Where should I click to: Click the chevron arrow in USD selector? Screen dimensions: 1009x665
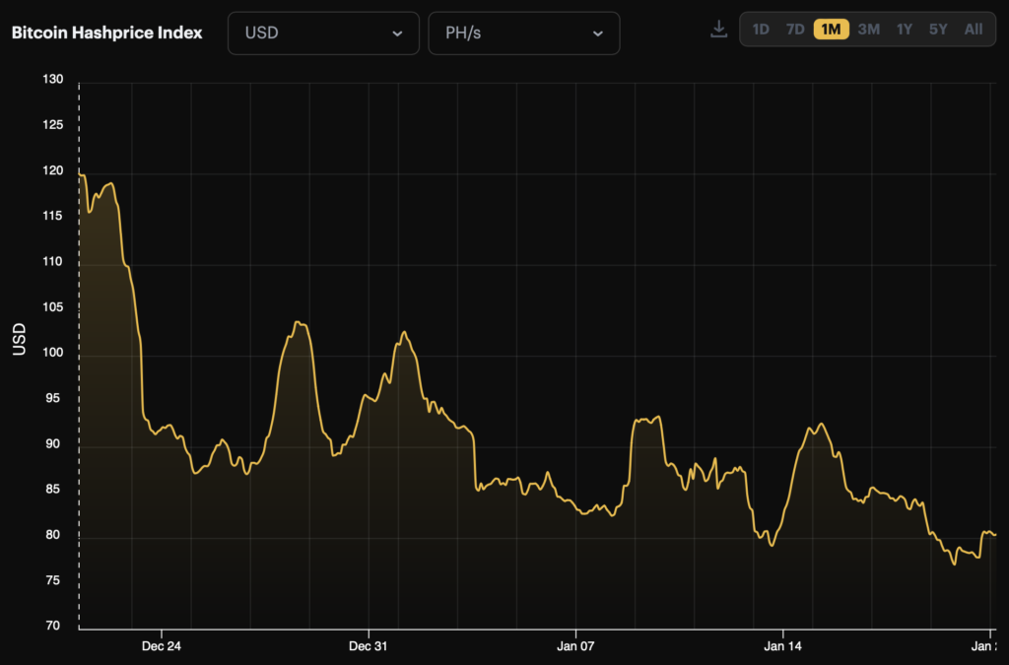[x=397, y=33]
